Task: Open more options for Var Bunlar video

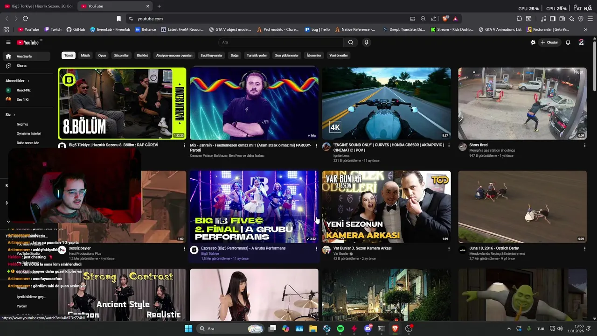Action: click(x=449, y=249)
